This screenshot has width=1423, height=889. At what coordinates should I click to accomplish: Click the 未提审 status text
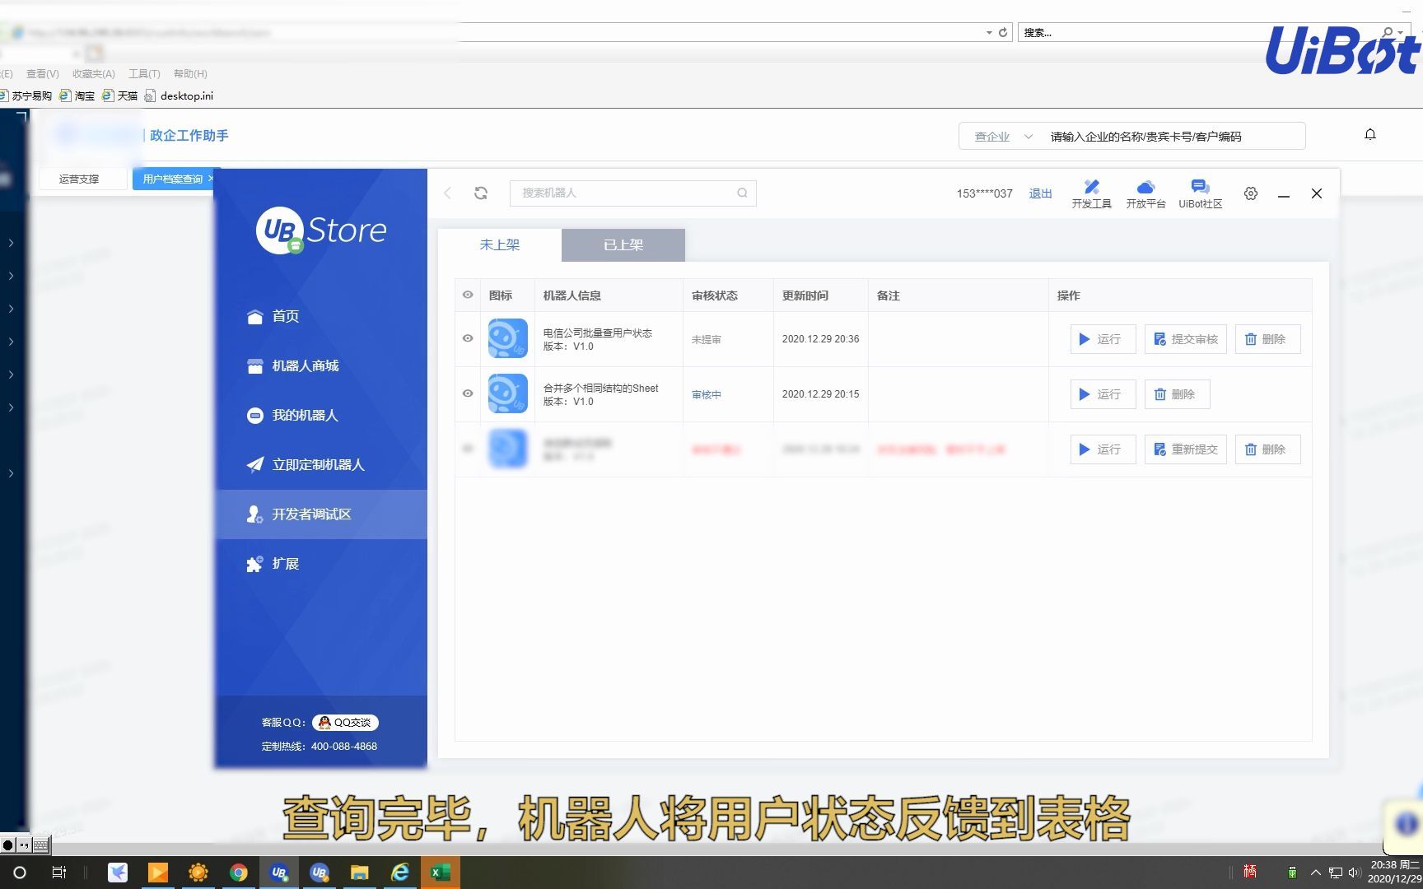707,340
